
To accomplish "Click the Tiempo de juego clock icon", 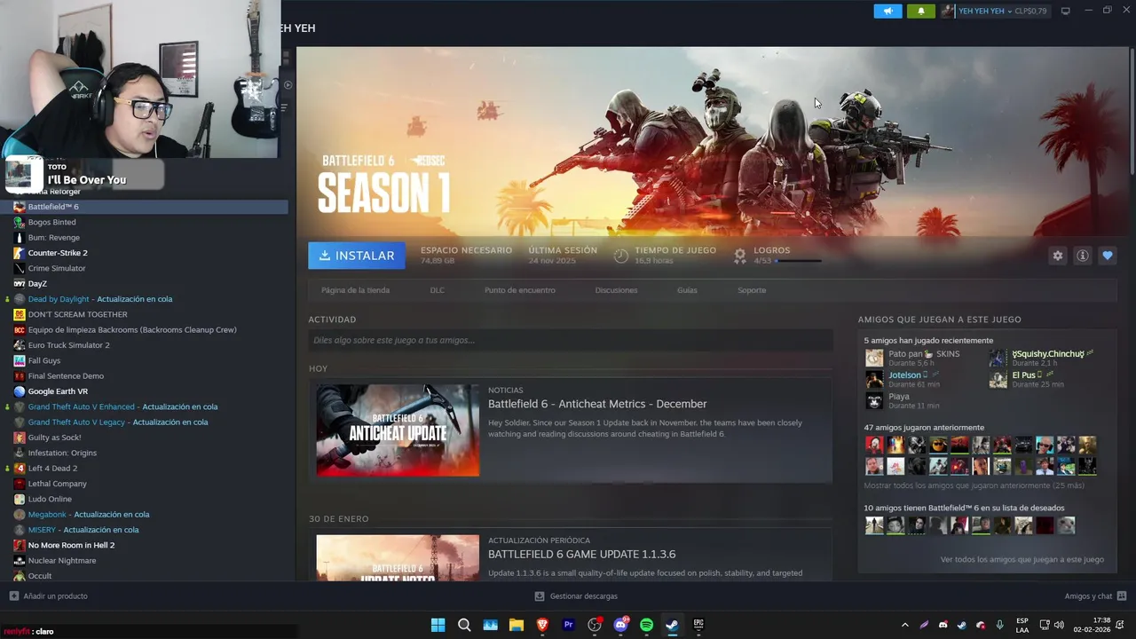I will point(621,256).
